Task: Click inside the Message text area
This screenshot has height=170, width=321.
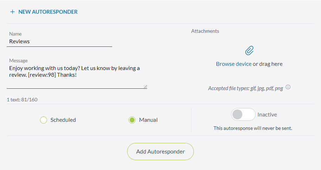Action: [x=77, y=72]
